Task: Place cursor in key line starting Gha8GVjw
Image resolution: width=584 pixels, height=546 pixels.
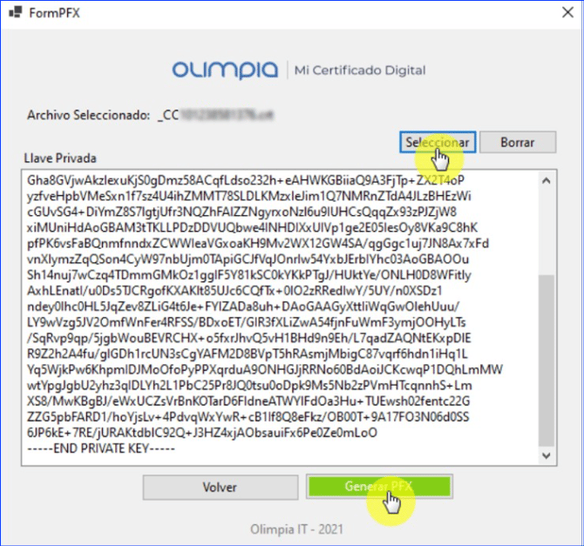Action: tap(246, 180)
